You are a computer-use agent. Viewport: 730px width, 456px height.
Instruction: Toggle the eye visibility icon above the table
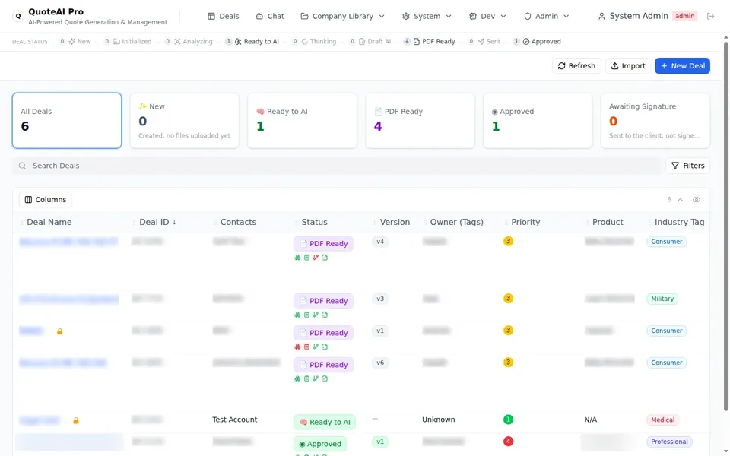point(696,200)
